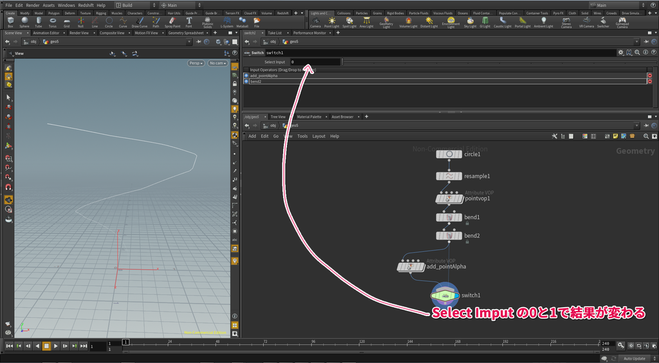This screenshot has width=659, height=363.
Task: Click the resample1 node
Action: (449, 176)
